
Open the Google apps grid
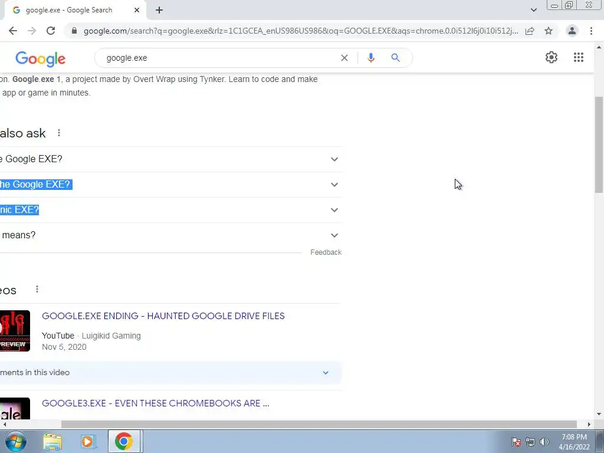[579, 57]
